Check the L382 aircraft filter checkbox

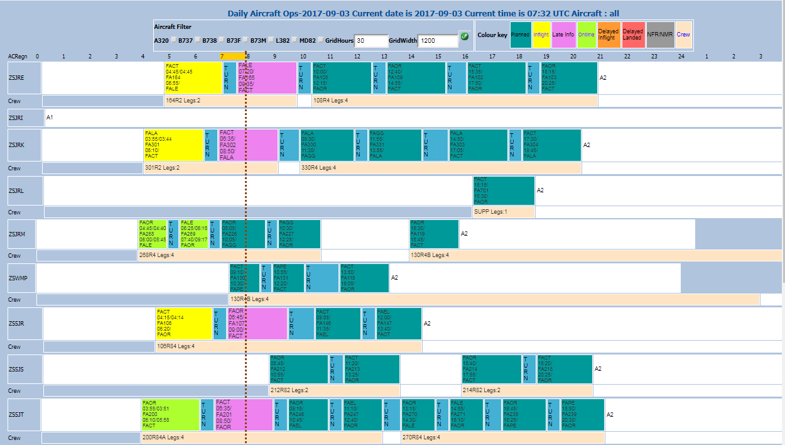click(x=295, y=40)
